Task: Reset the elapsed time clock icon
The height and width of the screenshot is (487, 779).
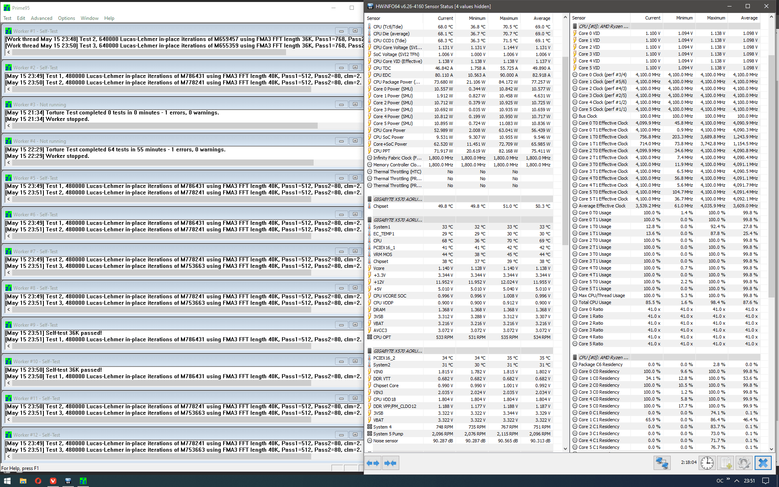Action: (x=707, y=463)
